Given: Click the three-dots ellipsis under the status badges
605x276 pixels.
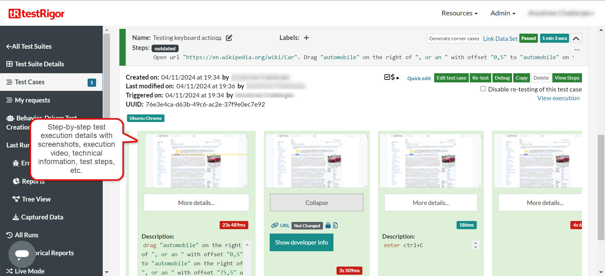Looking at the screenshot, I should (577, 50).
